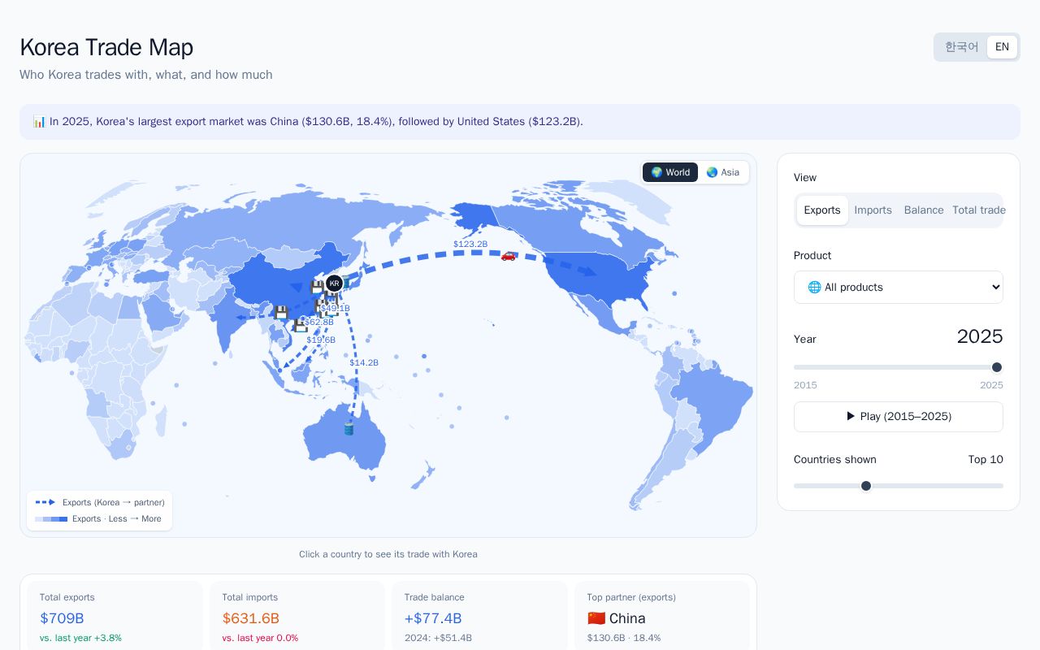This screenshot has height=650, width=1040.
Task: Click the $14.2B export label
Action: click(x=364, y=362)
